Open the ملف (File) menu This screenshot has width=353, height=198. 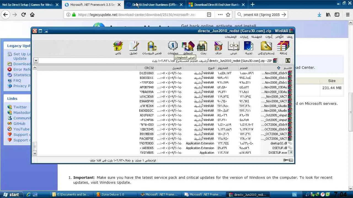[290, 37]
